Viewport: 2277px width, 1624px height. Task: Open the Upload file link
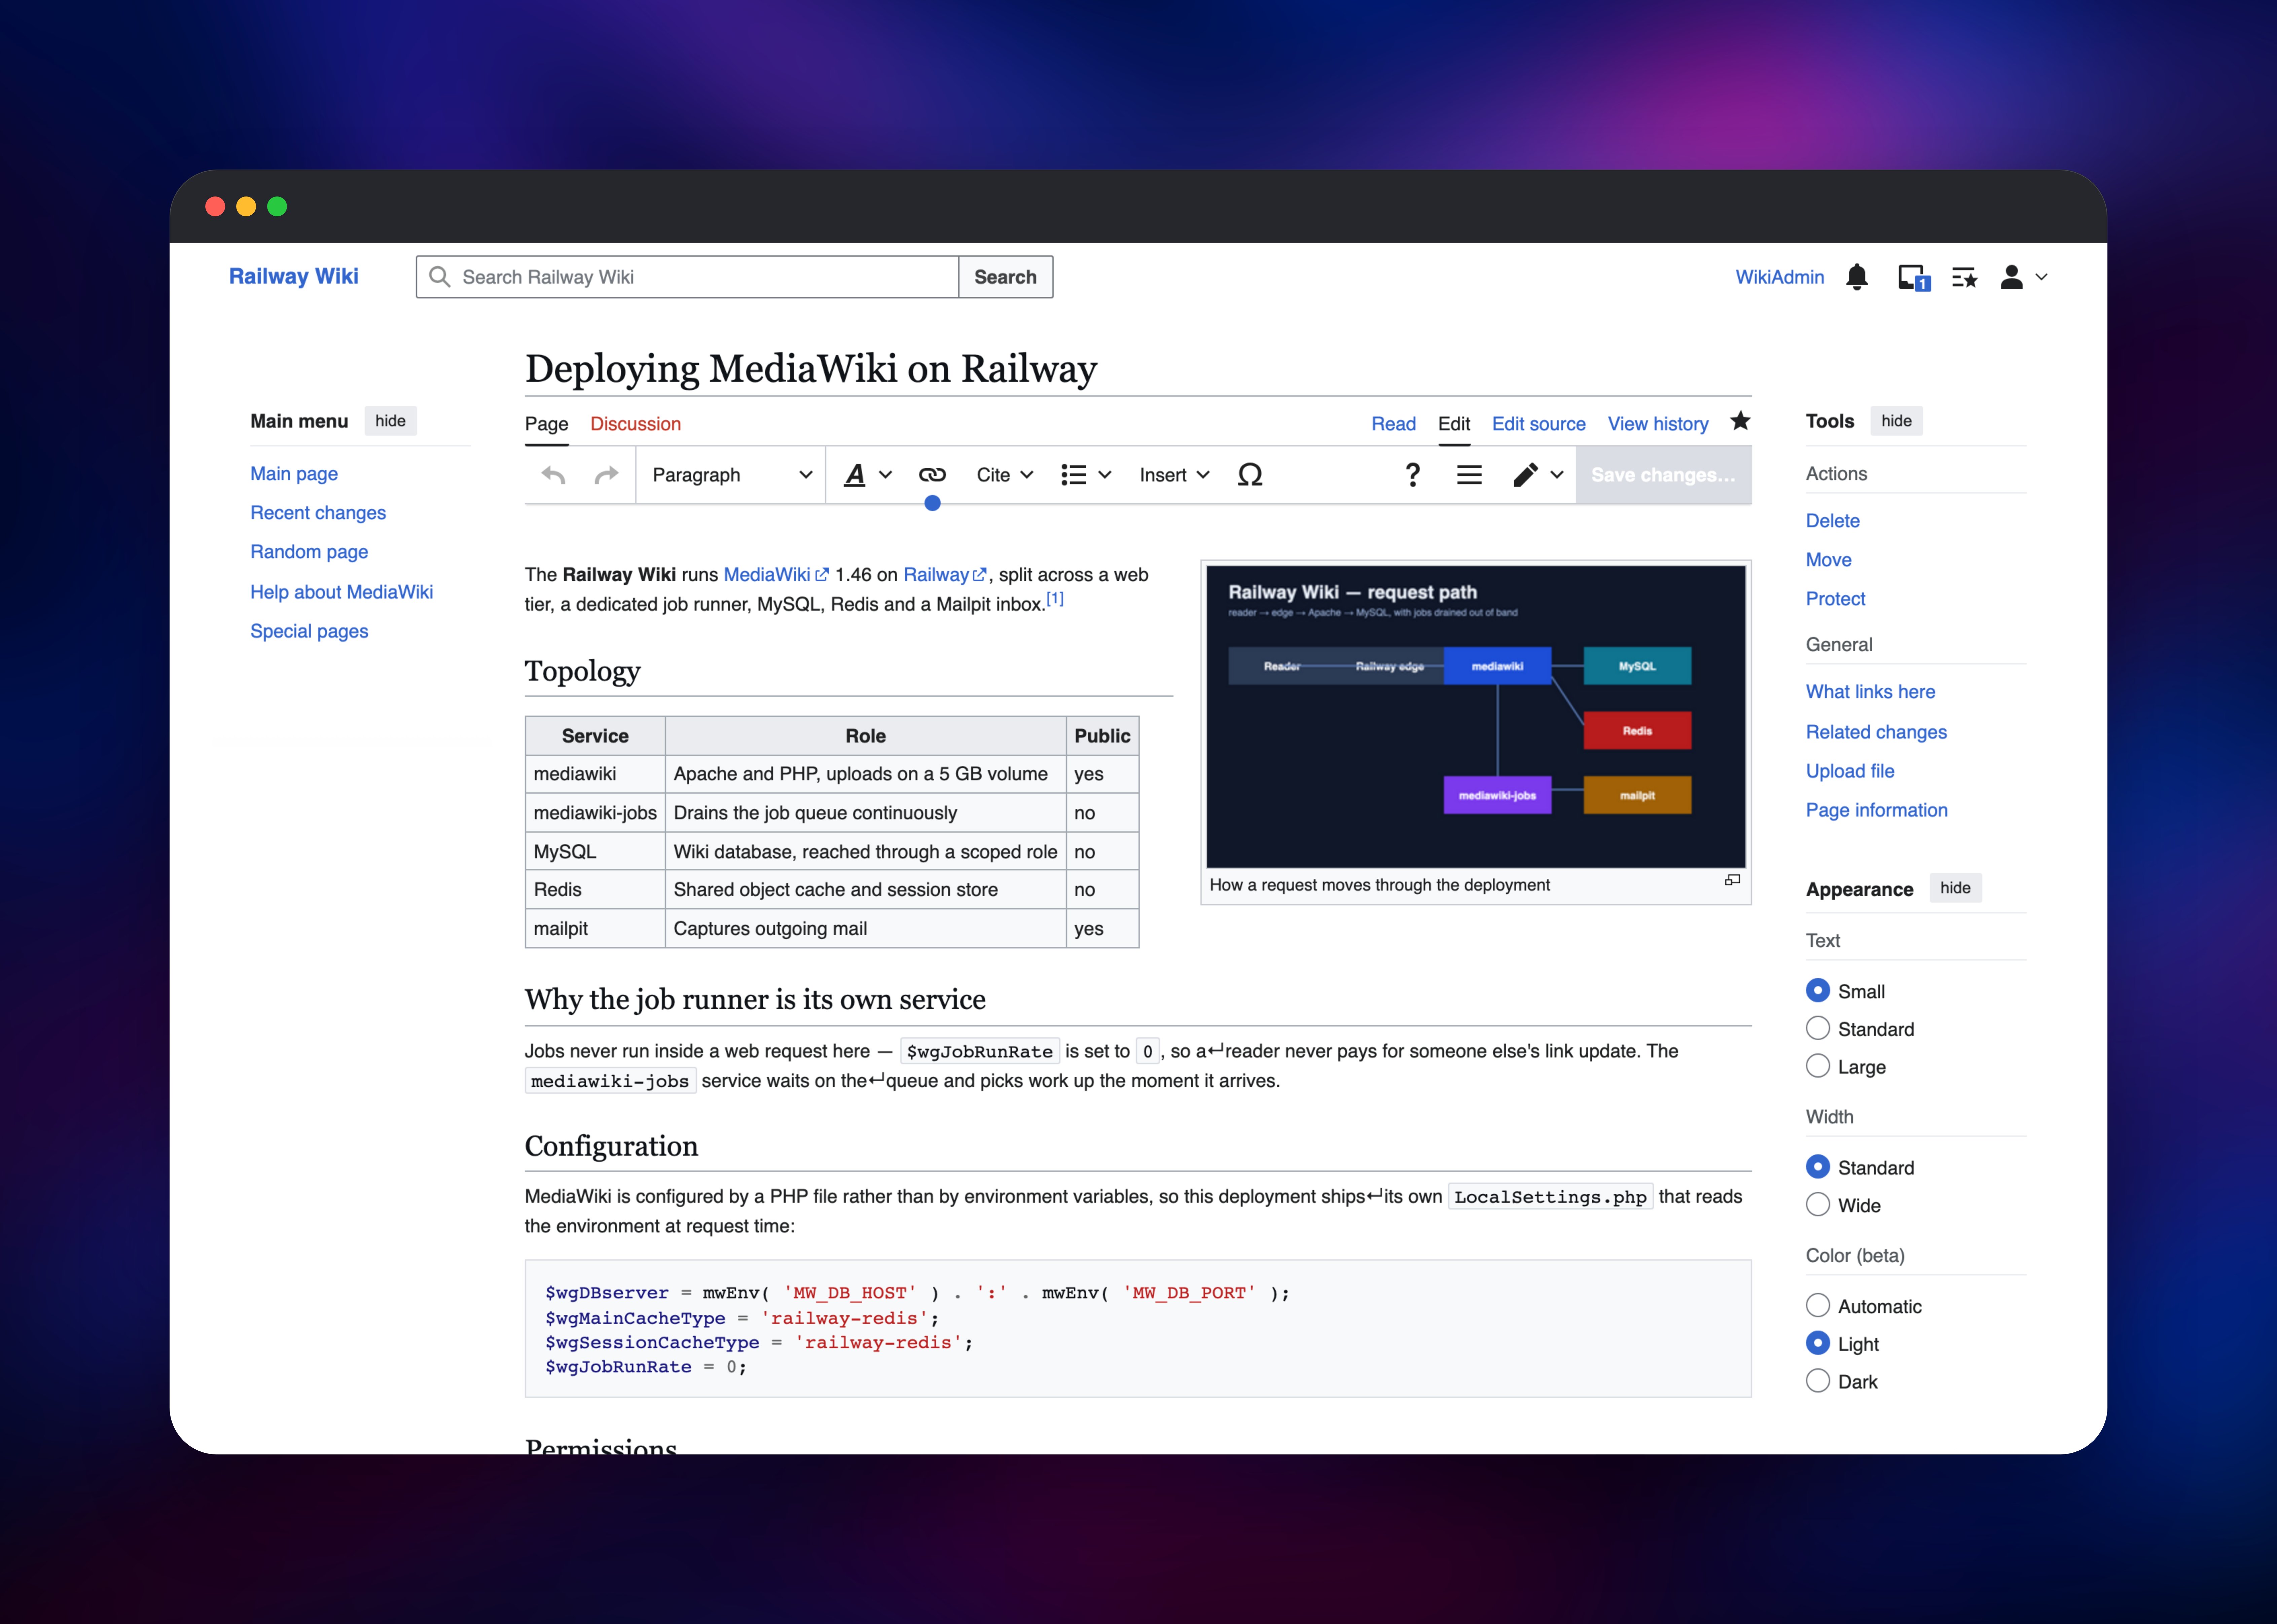1850,771
